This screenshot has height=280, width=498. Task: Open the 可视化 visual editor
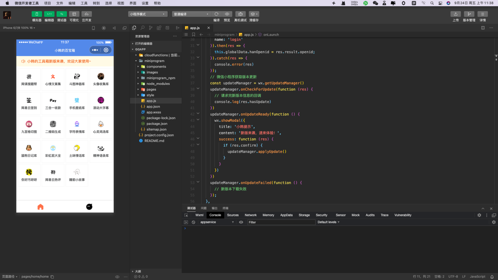pyautogui.click(x=74, y=14)
